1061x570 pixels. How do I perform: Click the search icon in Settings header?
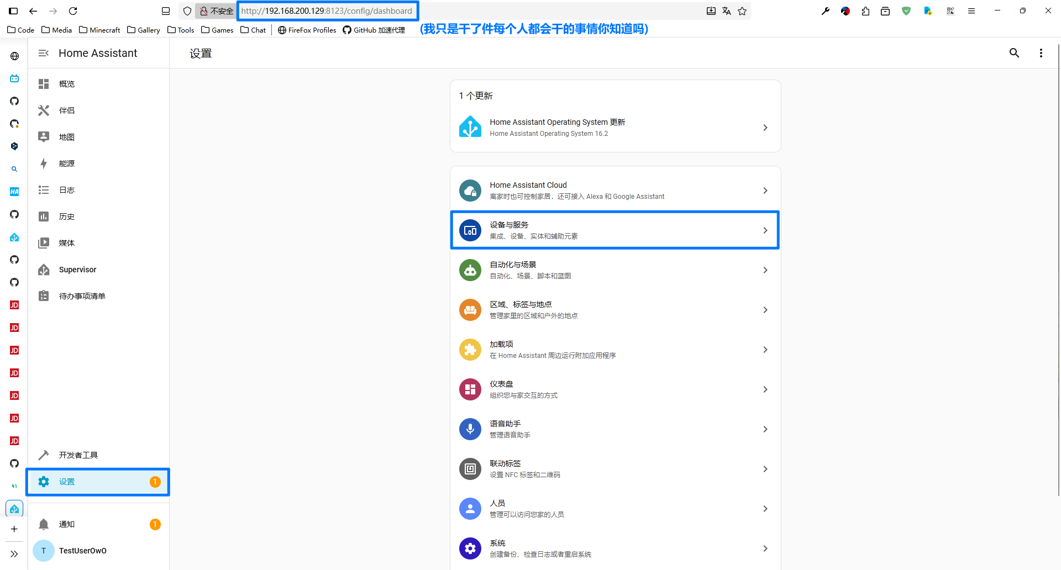[x=1014, y=53]
